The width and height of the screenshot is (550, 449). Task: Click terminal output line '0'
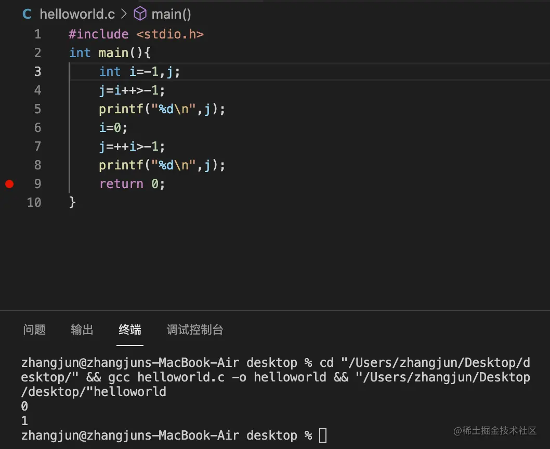[24, 406]
